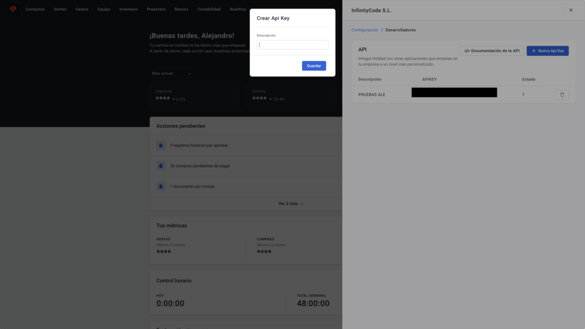585x329 pixels.
Task: Click Guardar in Crear Api Key dialog
Action: click(314, 66)
